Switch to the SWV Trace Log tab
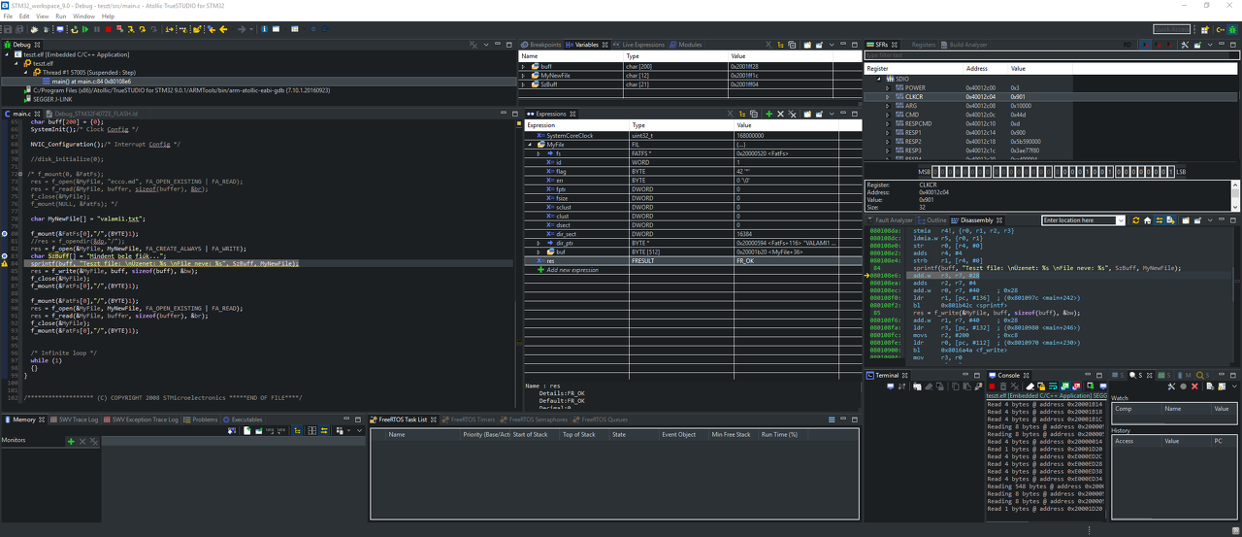Image resolution: width=1242 pixels, height=537 pixels. [x=75, y=420]
